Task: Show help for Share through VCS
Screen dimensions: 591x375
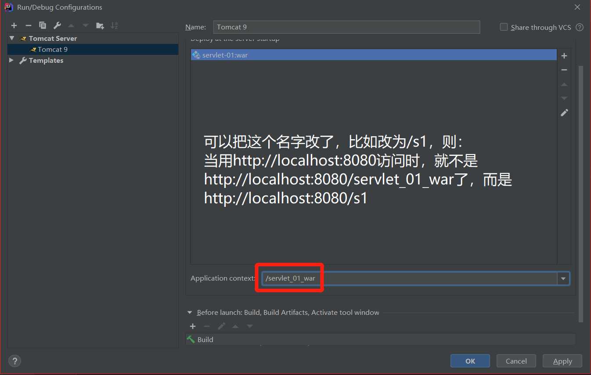Action: coord(580,27)
